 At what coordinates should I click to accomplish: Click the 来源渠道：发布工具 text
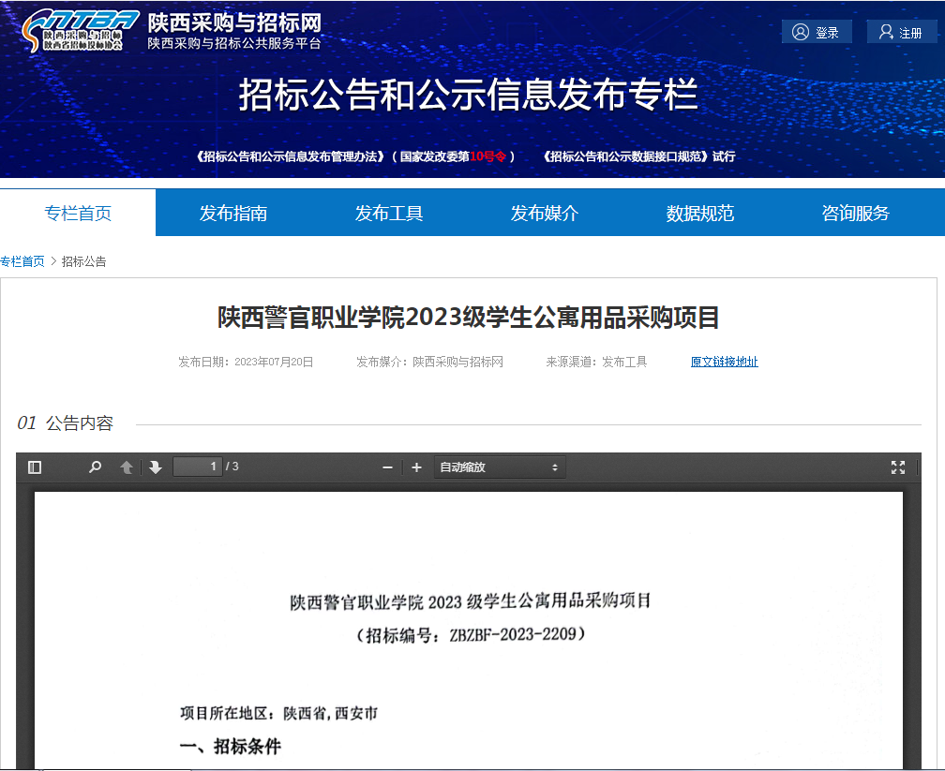pos(596,362)
